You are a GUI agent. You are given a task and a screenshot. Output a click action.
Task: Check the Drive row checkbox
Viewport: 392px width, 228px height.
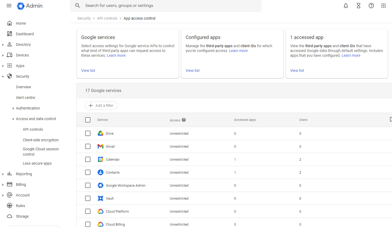88,133
